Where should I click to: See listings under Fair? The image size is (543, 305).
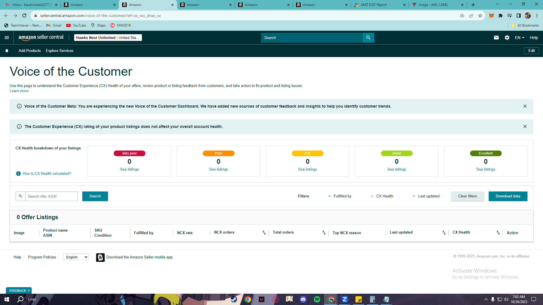[x=307, y=169]
